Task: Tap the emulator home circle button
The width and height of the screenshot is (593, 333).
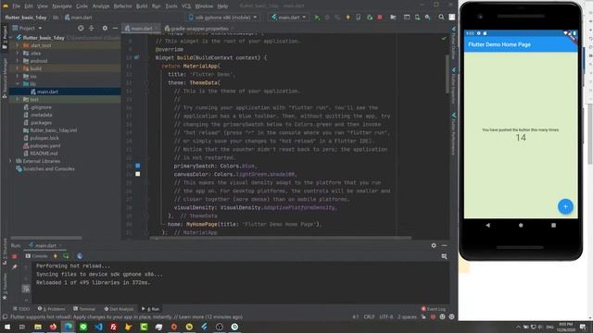Action: (521, 225)
